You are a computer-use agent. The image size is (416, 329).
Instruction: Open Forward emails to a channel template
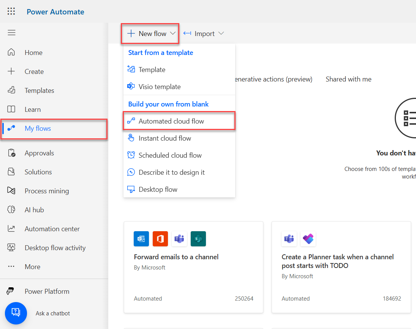coord(193,267)
